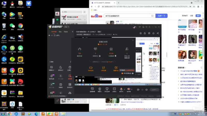Screen dimensions: 207x116
Task: Open the user avatar in the streaming app title bar
Action: coord(135,27)
